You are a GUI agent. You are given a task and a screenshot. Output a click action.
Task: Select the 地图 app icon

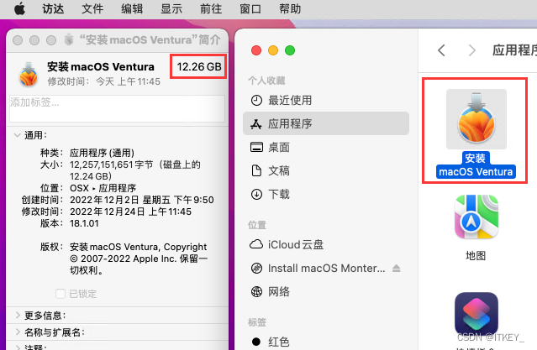tap(476, 217)
